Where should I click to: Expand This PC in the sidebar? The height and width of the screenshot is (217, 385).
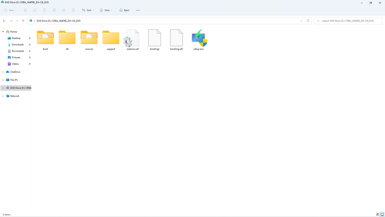(3, 80)
